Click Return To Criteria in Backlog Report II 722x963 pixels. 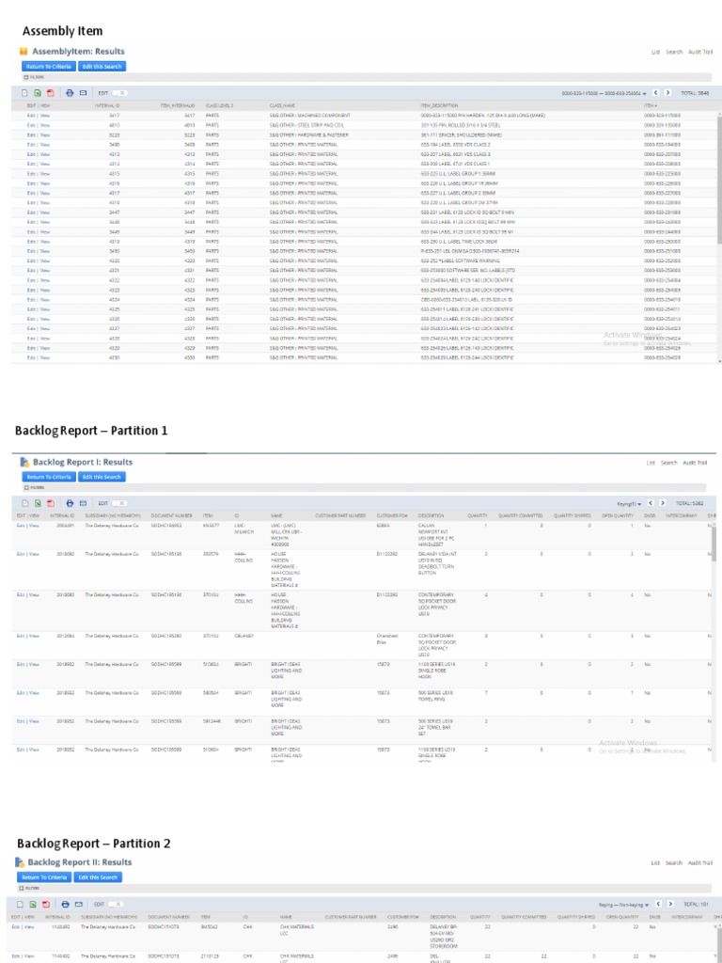(x=44, y=877)
